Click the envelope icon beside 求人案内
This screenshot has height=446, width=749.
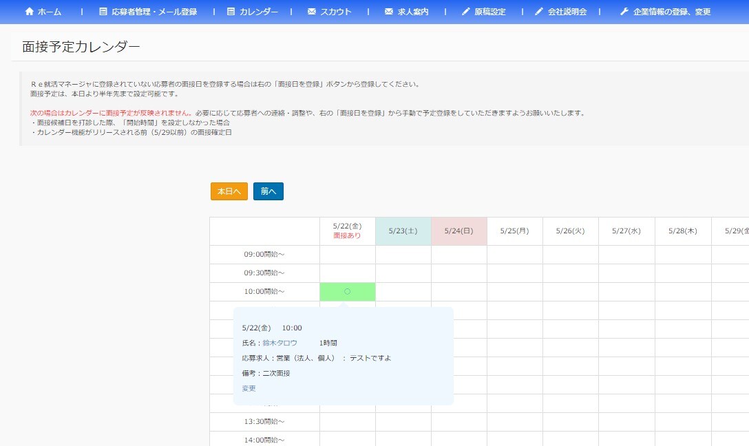click(x=389, y=12)
